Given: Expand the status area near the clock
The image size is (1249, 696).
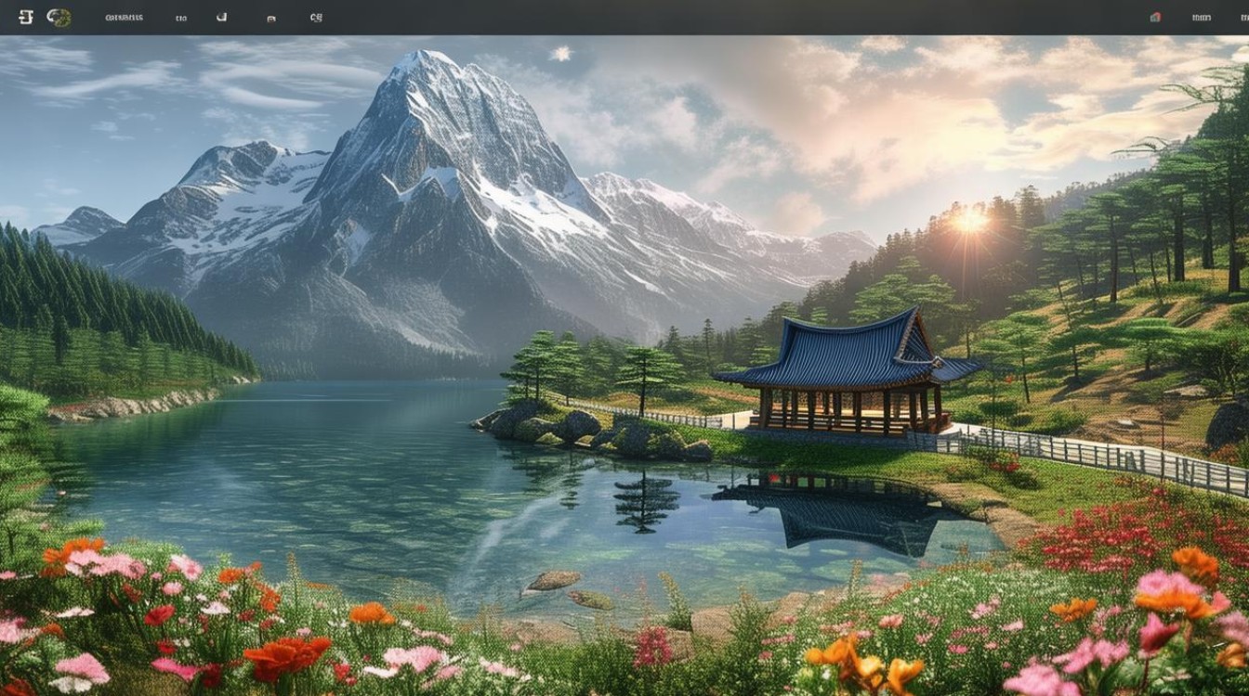Looking at the screenshot, I should pyautogui.click(x=1202, y=16).
